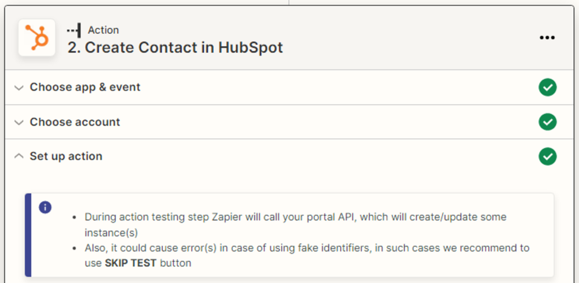
Task: Click green checkmark for Set up action
Action: tap(547, 156)
